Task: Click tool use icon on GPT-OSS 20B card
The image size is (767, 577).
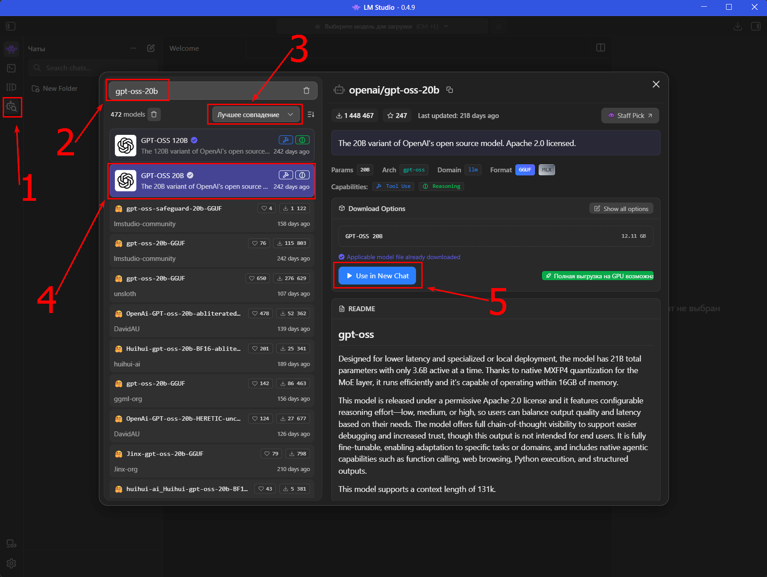Action: click(x=286, y=175)
